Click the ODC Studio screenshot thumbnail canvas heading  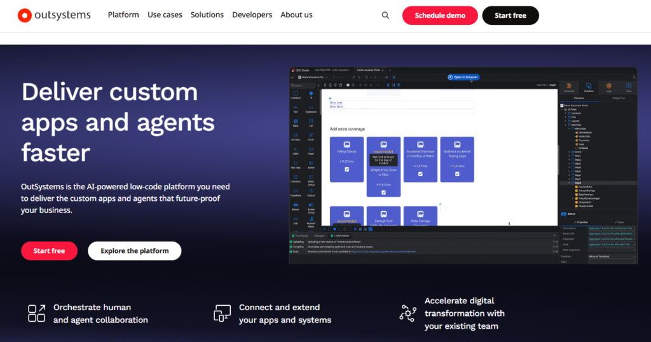(347, 129)
